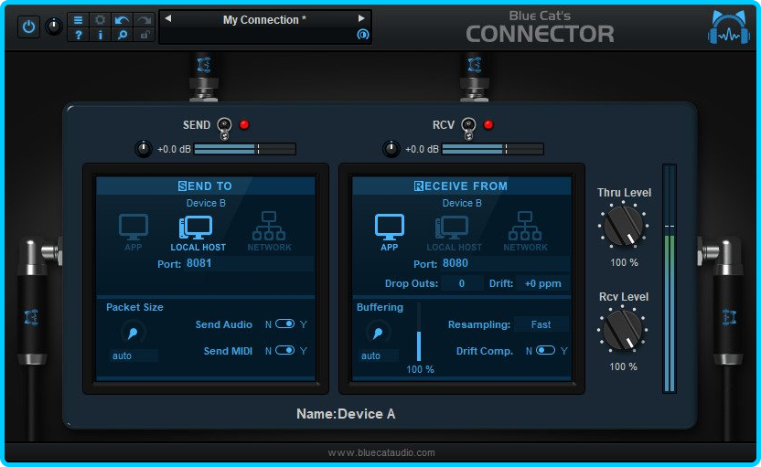Choose APP mode in Receive From

(x=390, y=232)
